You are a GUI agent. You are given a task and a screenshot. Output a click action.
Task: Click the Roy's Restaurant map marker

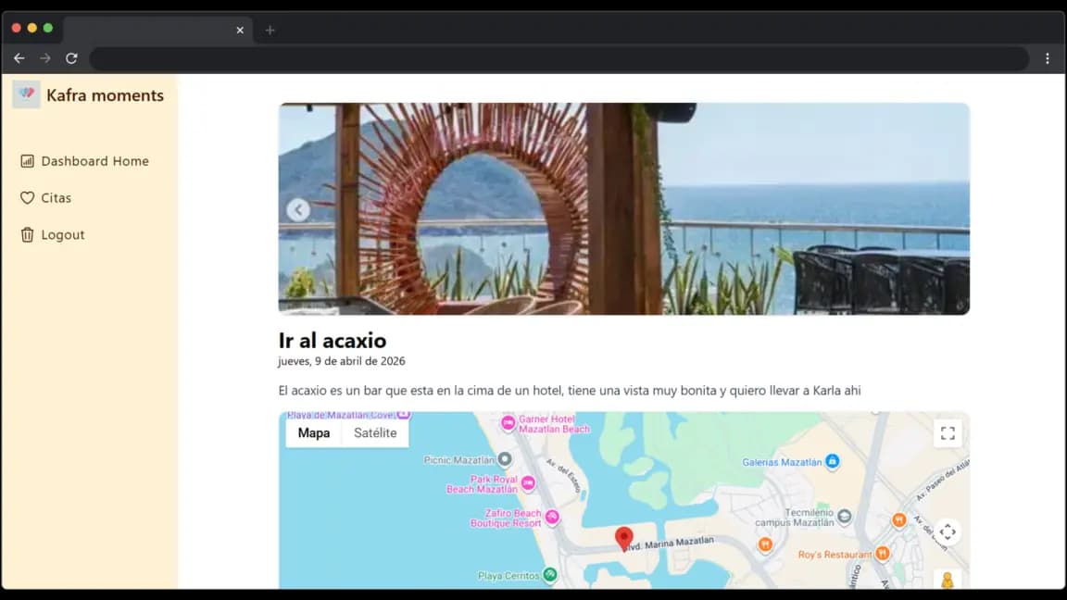click(882, 554)
